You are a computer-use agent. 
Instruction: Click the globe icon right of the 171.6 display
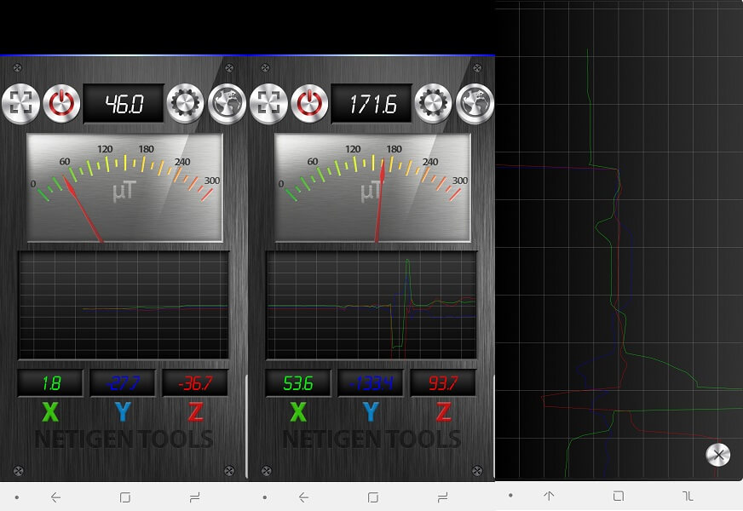475,104
